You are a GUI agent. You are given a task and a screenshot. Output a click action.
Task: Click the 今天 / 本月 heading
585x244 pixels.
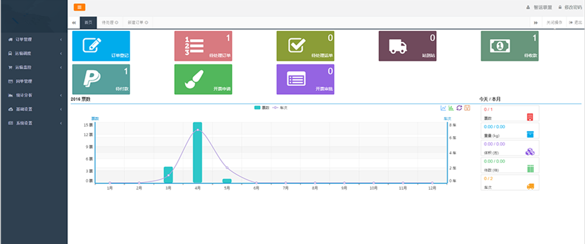click(490, 99)
